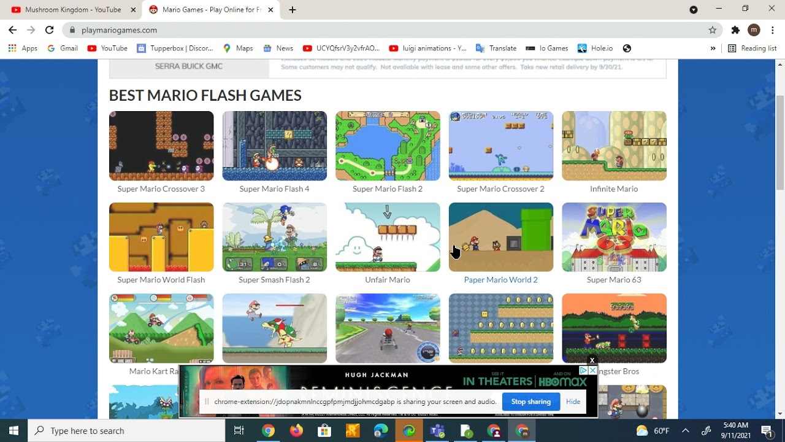Reload the page with the refresh icon

tap(50, 30)
